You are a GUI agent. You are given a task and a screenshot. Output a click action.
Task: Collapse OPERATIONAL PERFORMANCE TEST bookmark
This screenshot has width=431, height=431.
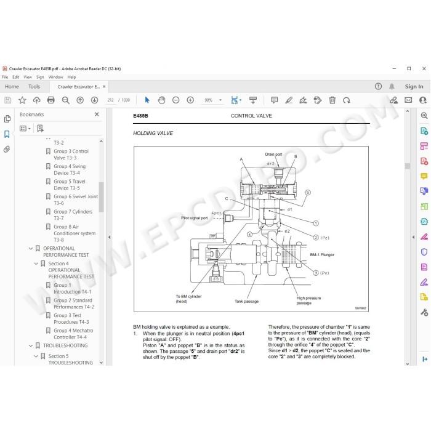point(31,249)
